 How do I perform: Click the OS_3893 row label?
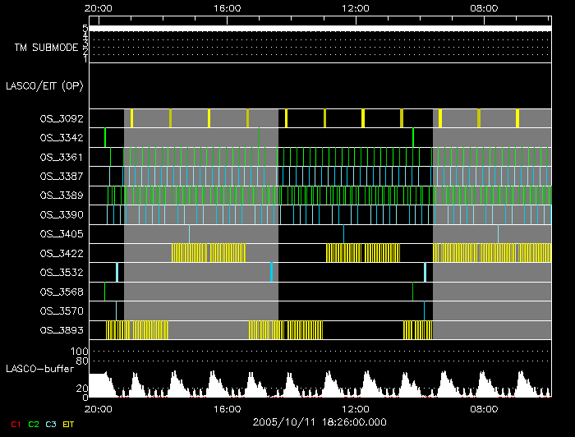[x=61, y=329]
